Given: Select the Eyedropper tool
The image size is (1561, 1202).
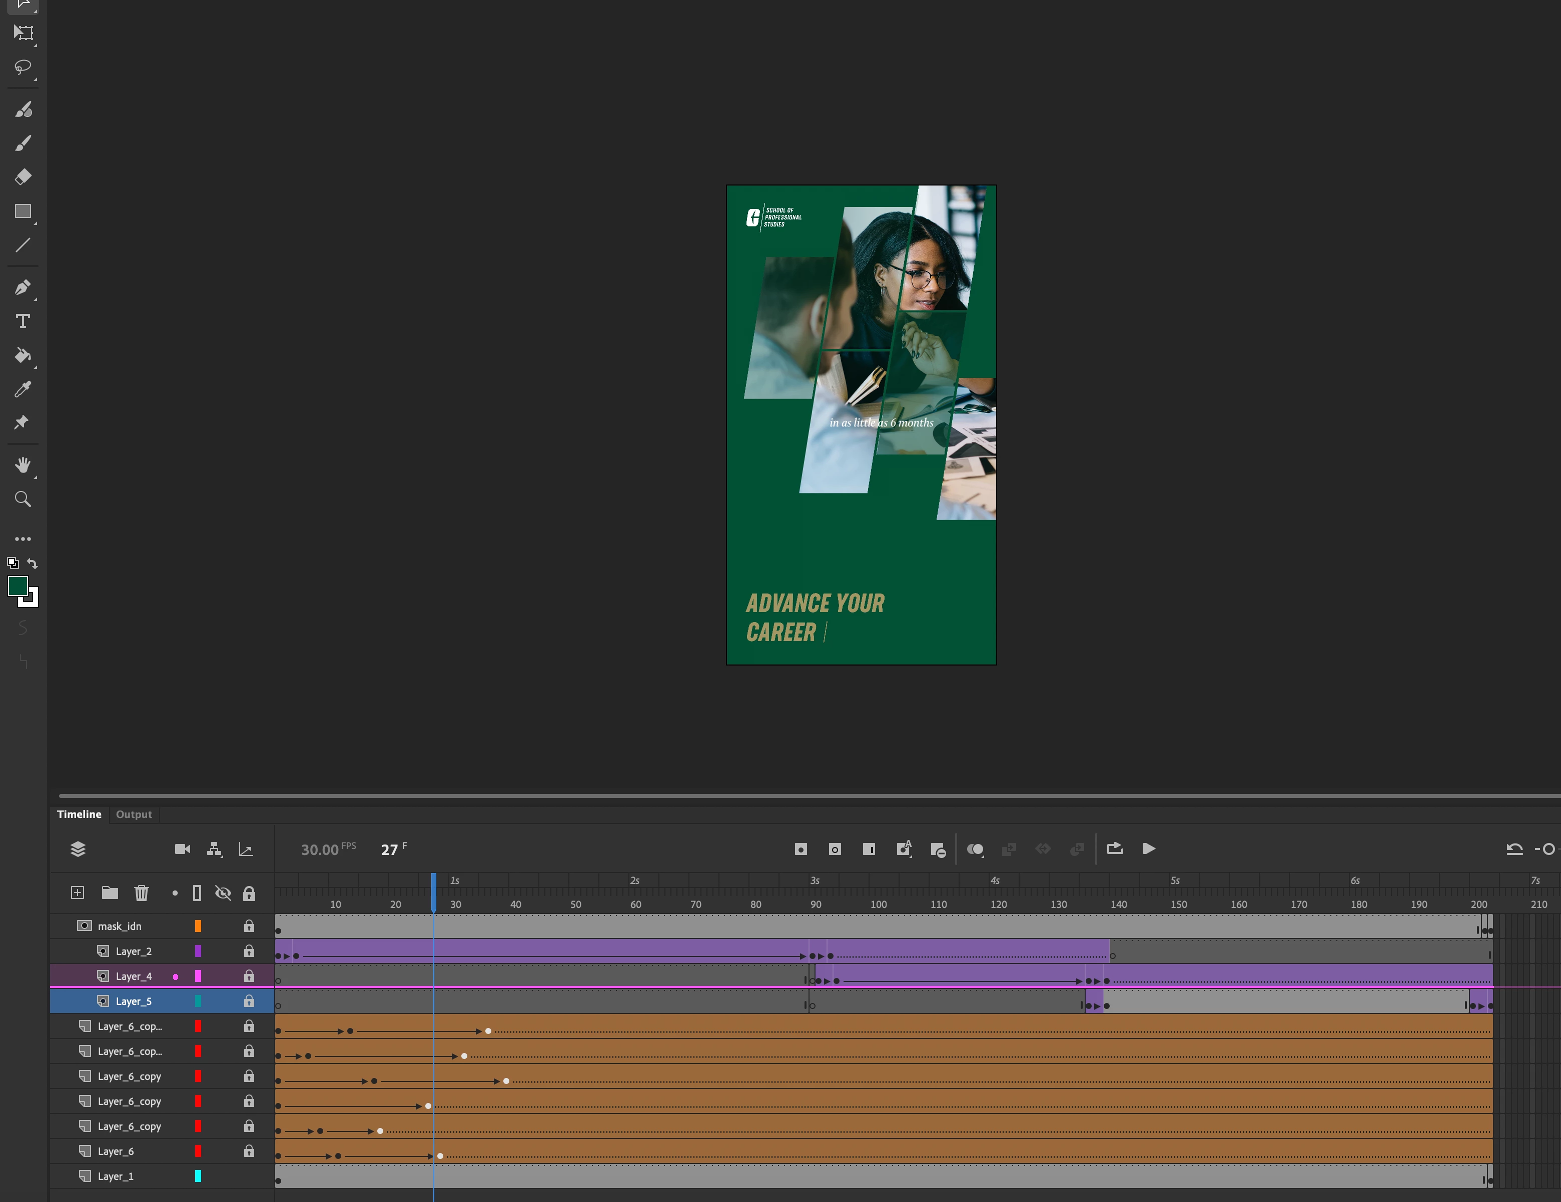Looking at the screenshot, I should pyautogui.click(x=23, y=389).
